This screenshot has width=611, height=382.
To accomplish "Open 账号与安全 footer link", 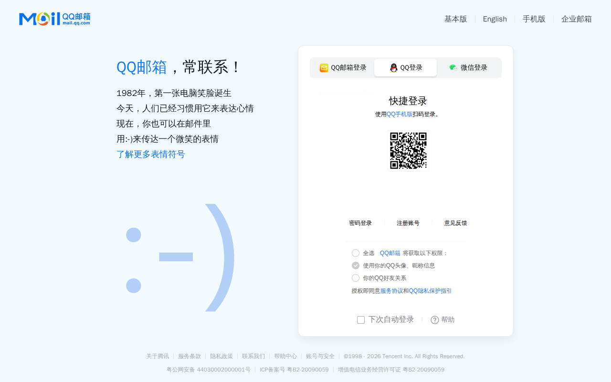I will pyautogui.click(x=320, y=356).
